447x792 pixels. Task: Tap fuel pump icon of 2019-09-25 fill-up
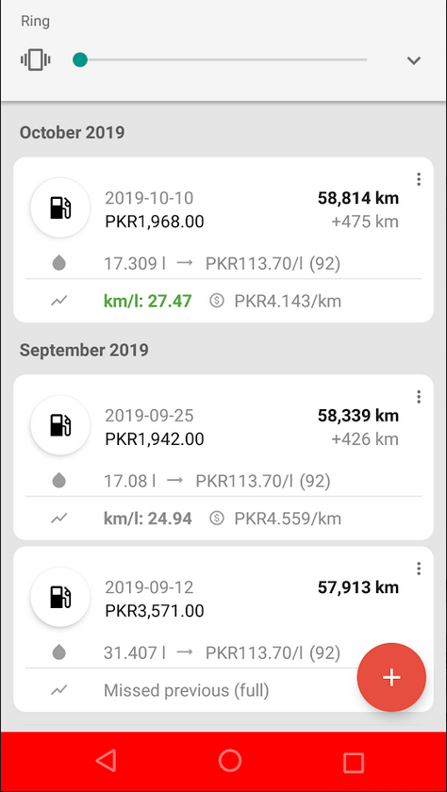coord(60,425)
